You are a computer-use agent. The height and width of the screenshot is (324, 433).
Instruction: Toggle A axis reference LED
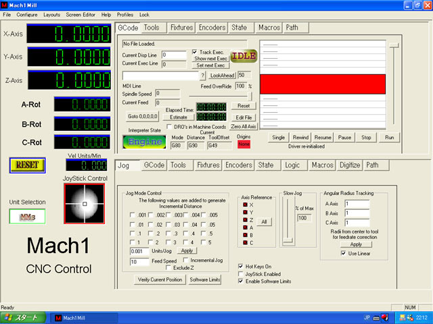pyautogui.click(x=245, y=227)
